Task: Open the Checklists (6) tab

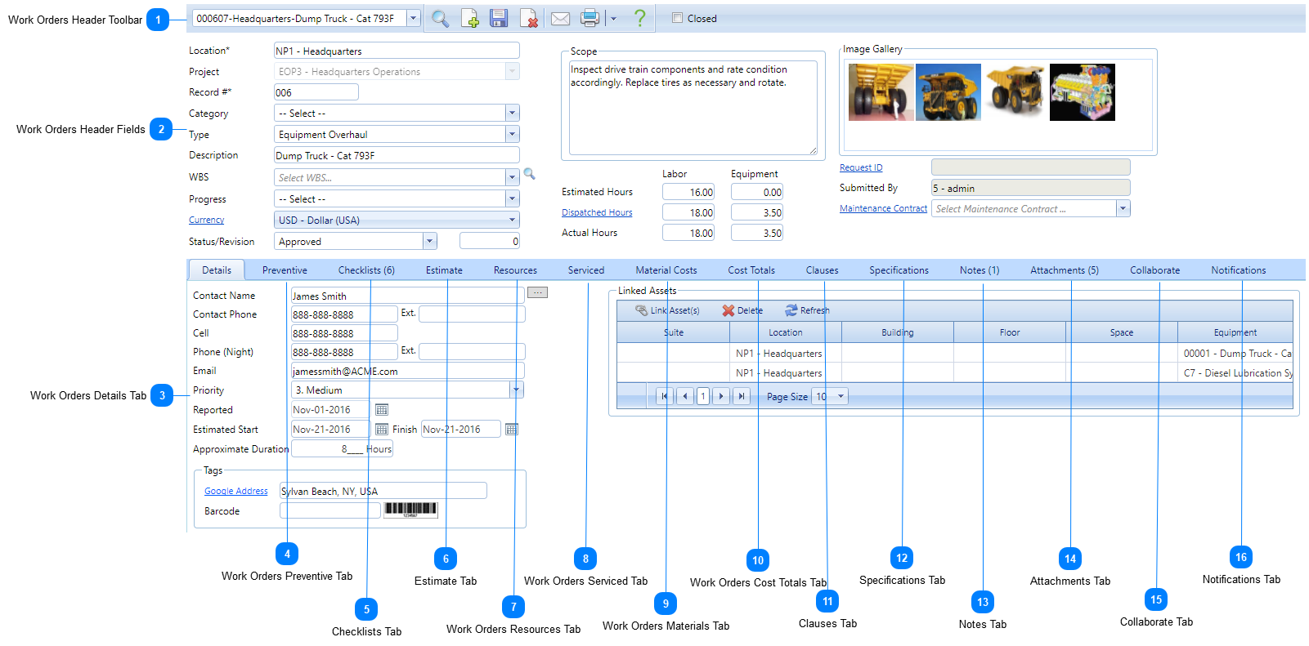Action: point(366,270)
